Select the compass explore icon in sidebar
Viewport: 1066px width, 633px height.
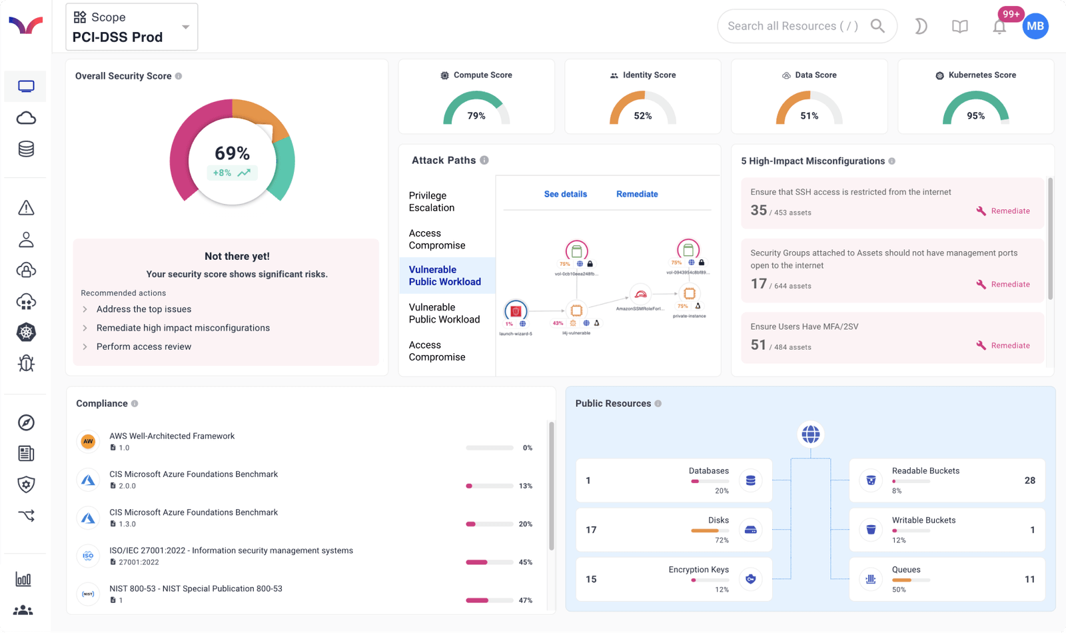[x=25, y=422]
